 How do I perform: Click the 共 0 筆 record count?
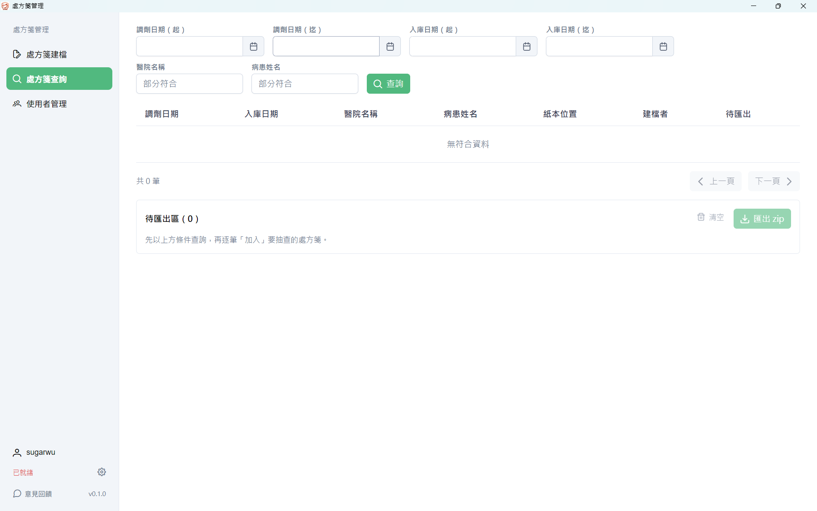148,181
